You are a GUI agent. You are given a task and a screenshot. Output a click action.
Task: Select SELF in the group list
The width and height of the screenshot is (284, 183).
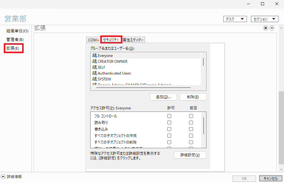point(146,67)
